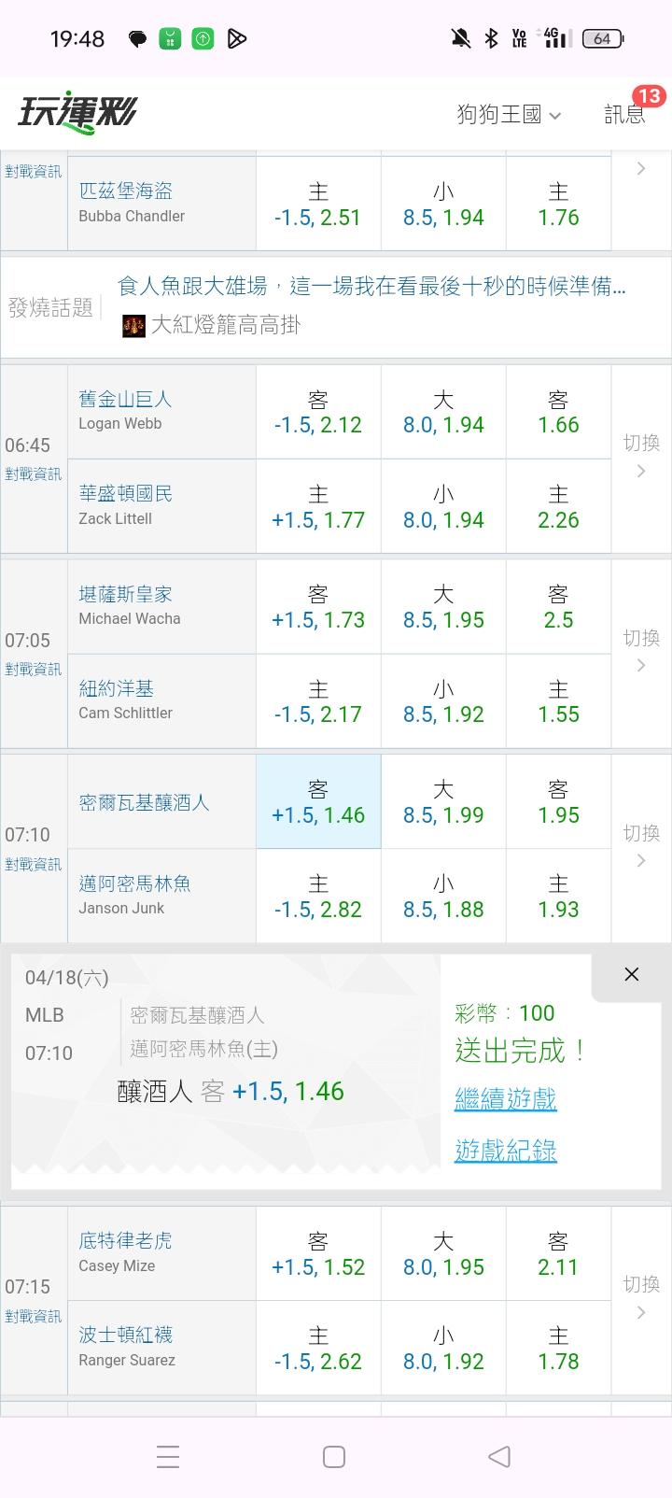Open the 狗狗王國 dropdown menu
The image size is (672, 1498).
click(x=509, y=115)
